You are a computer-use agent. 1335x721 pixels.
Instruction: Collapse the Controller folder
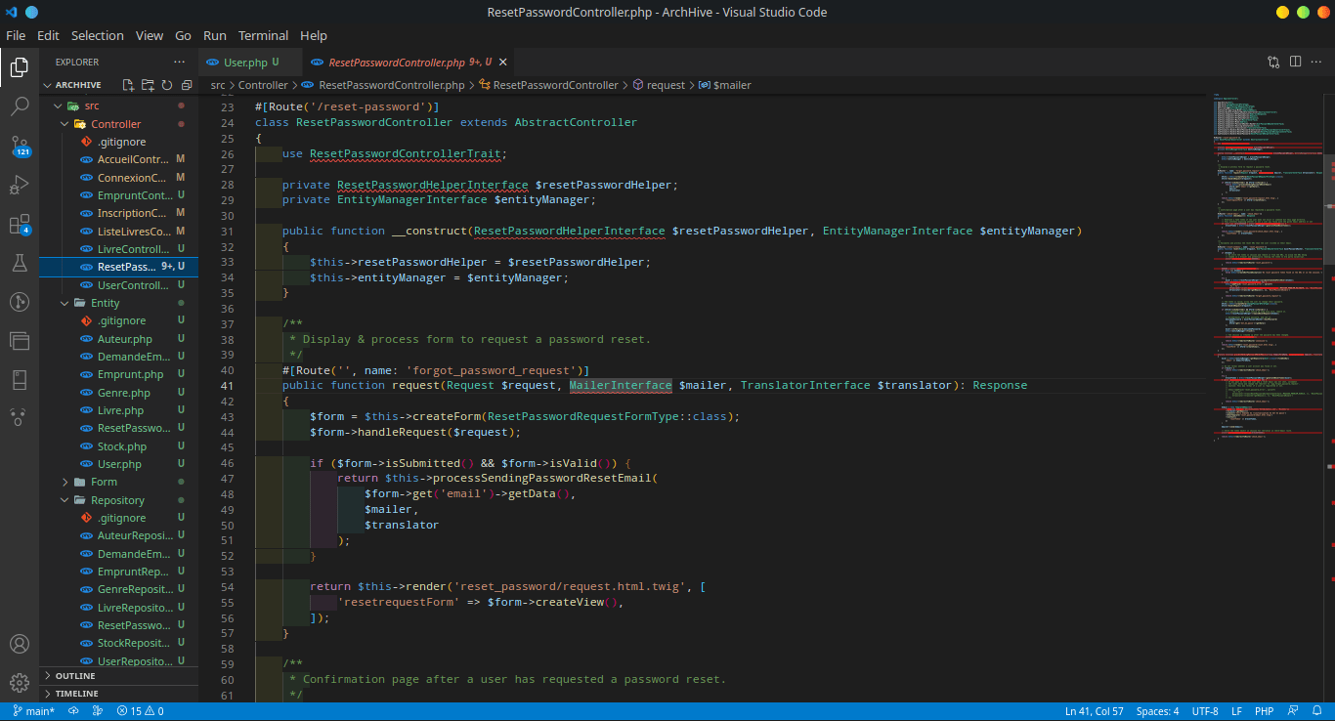[x=115, y=124]
